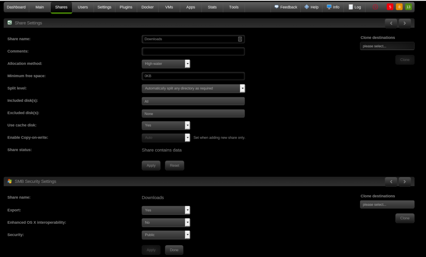Open Share Settings Clone destinations dropdown
426x257 pixels.
[387, 46]
